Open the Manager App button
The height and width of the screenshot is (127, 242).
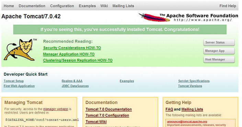point(219,51)
